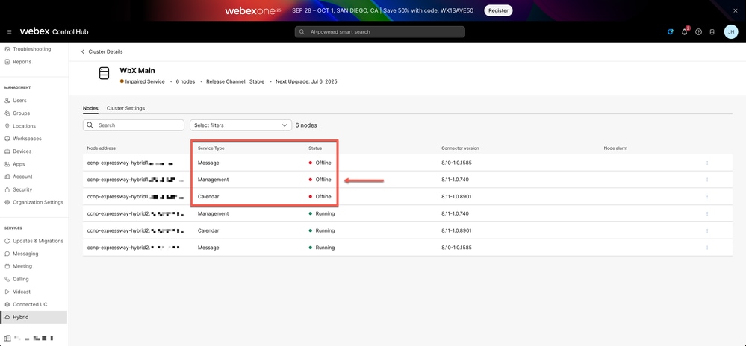
Task: Open Workspaces in the sidebar
Action: pos(27,139)
